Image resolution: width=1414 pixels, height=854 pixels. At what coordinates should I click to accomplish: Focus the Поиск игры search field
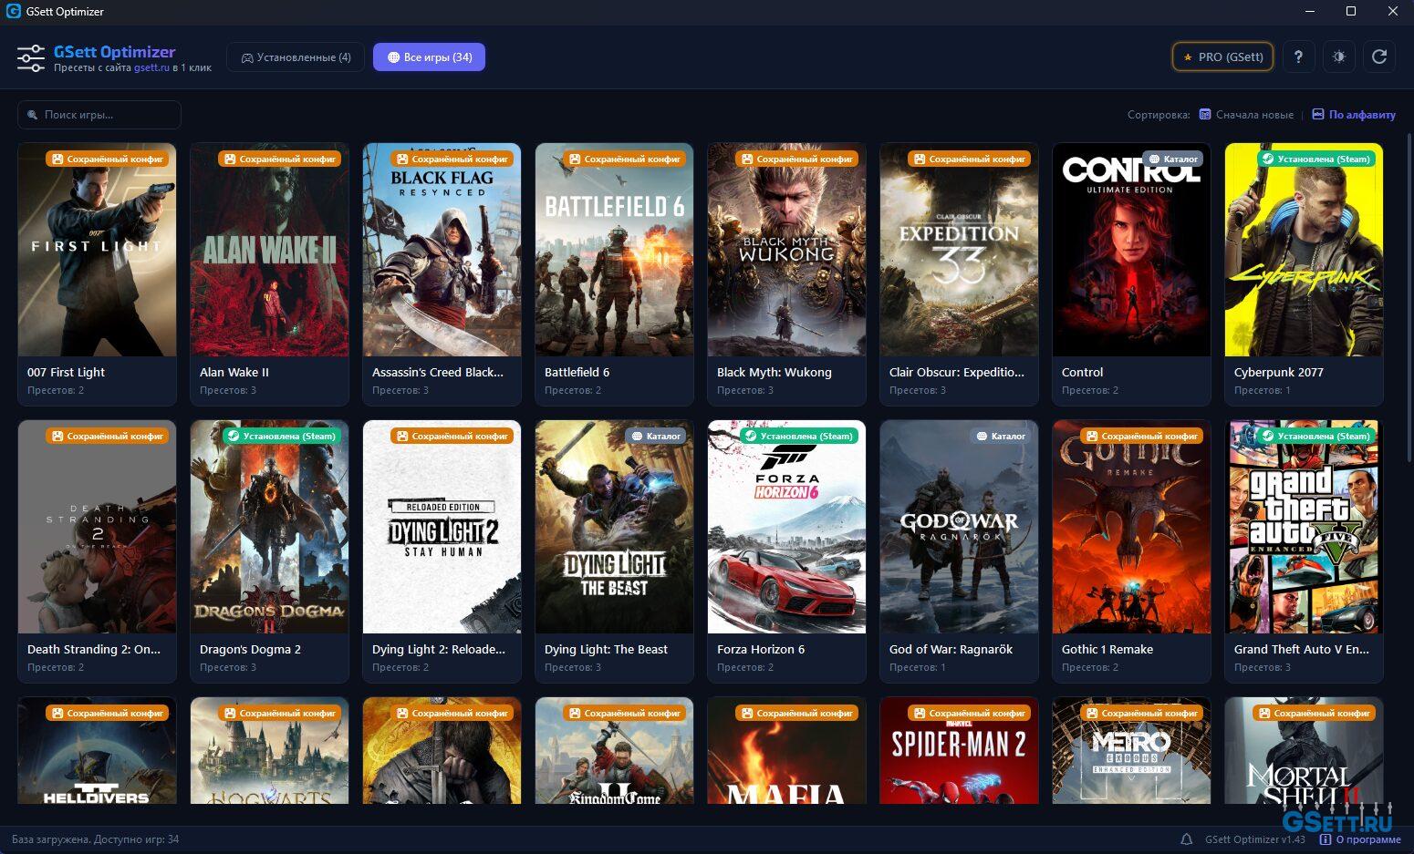point(99,115)
